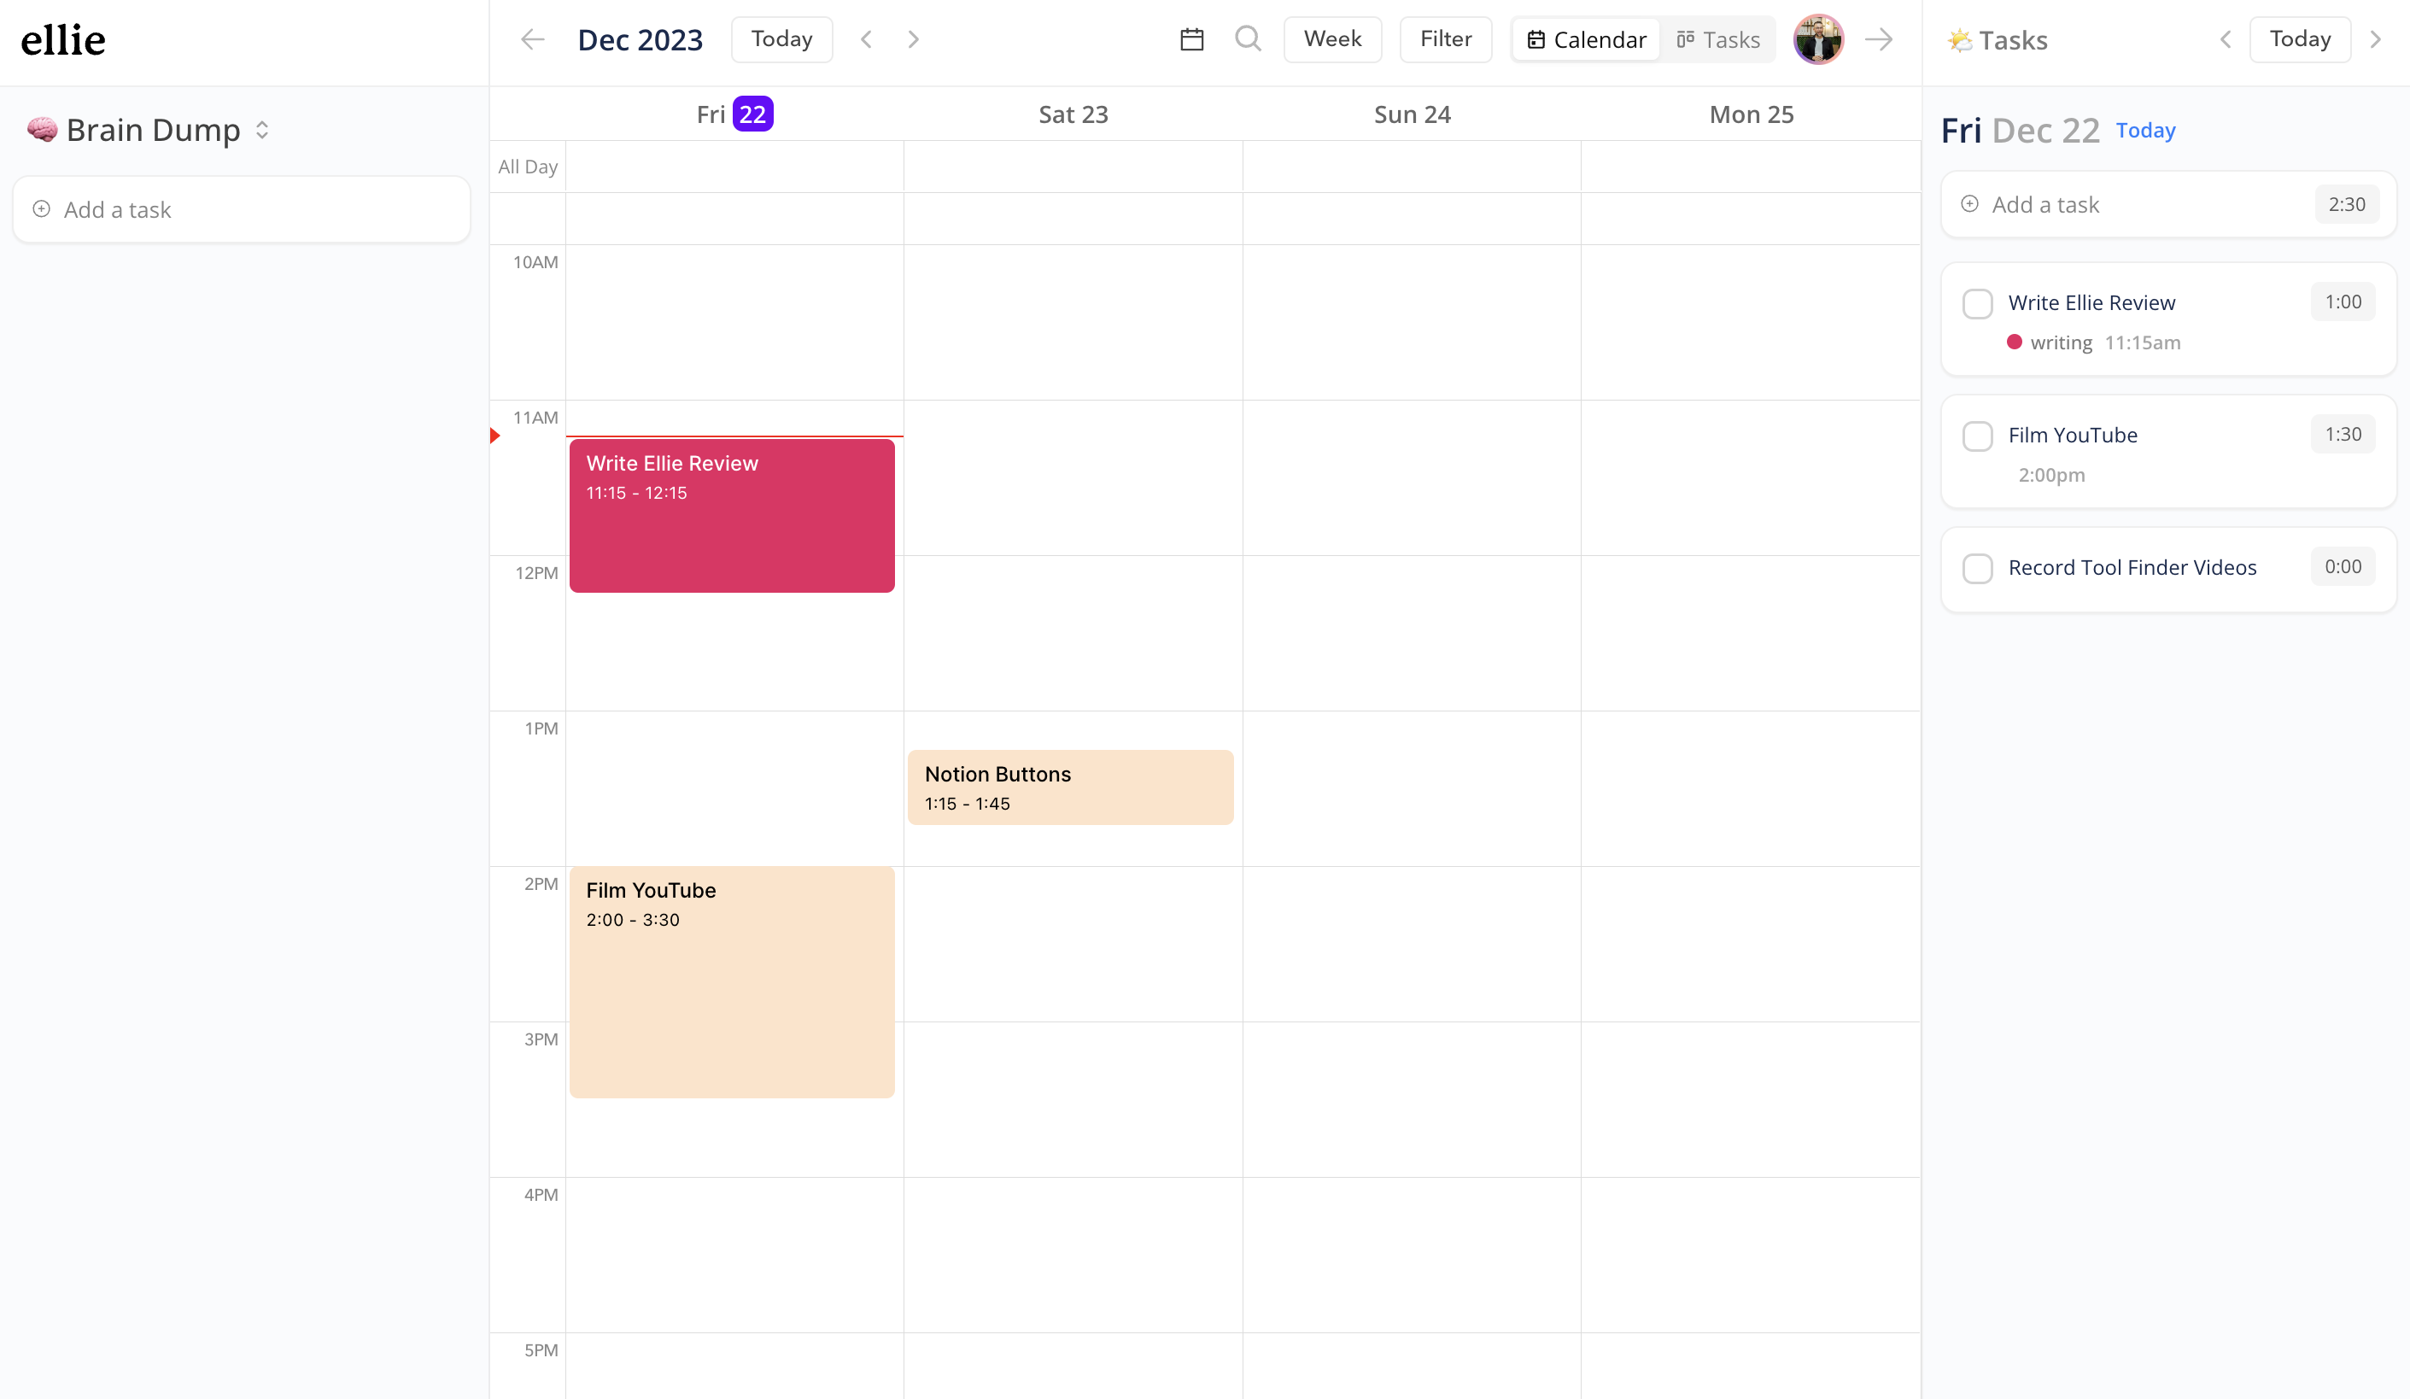Click the pink writing label dot
This screenshot has height=1399, width=2410.
coord(2014,342)
